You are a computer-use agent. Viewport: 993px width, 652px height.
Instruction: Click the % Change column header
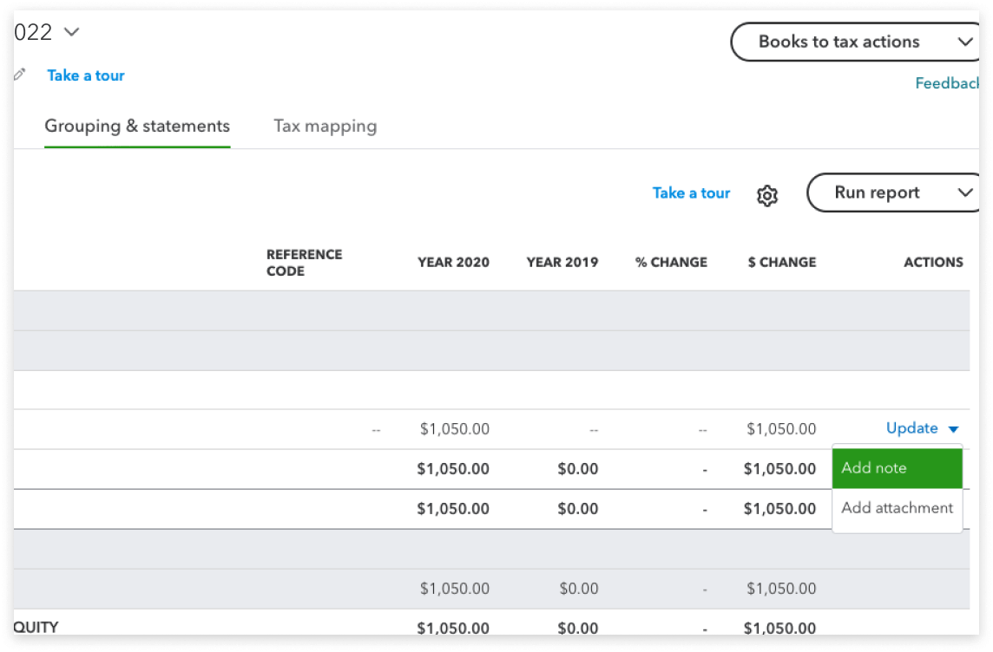coord(671,262)
